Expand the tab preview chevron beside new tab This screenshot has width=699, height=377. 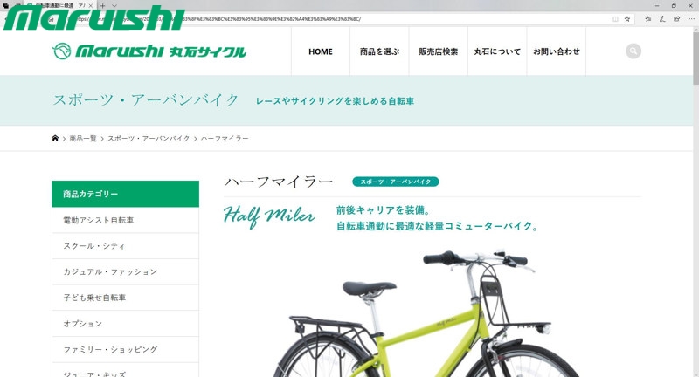(114, 6)
